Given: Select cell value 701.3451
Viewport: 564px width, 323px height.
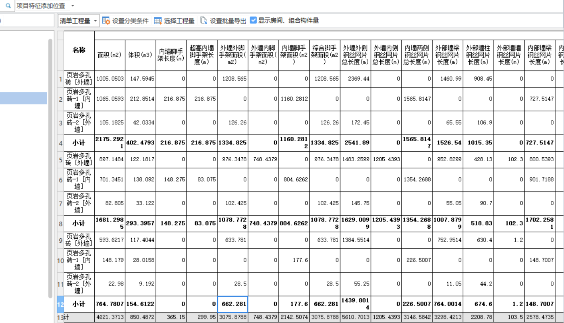Looking at the screenshot, I should click(x=110, y=180).
